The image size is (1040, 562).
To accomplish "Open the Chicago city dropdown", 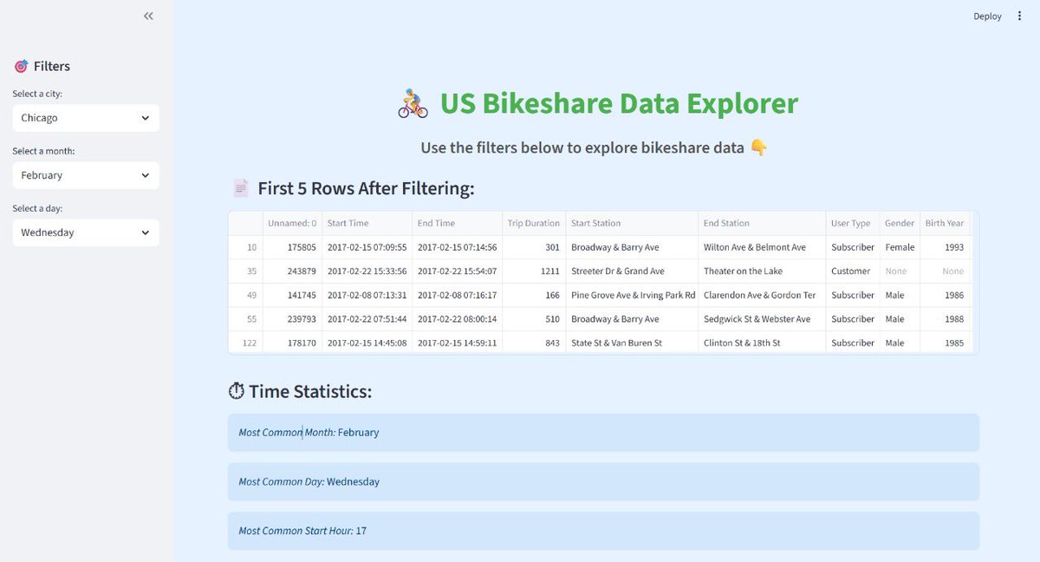I will coord(85,117).
